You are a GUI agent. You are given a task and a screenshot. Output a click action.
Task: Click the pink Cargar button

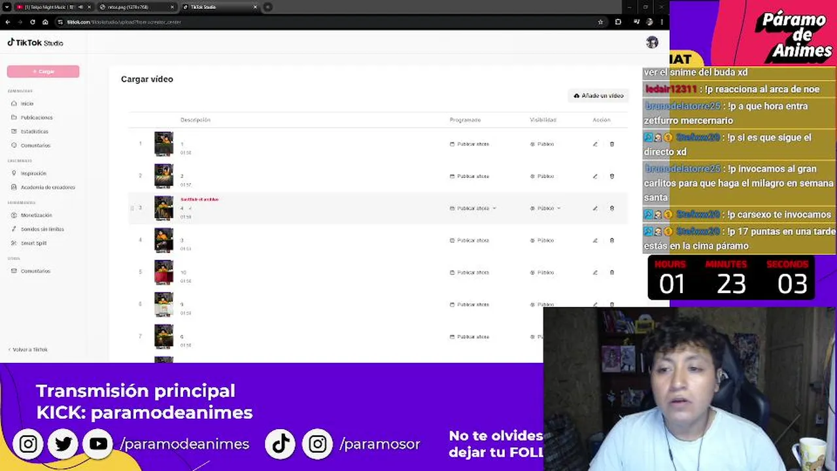tap(43, 71)
